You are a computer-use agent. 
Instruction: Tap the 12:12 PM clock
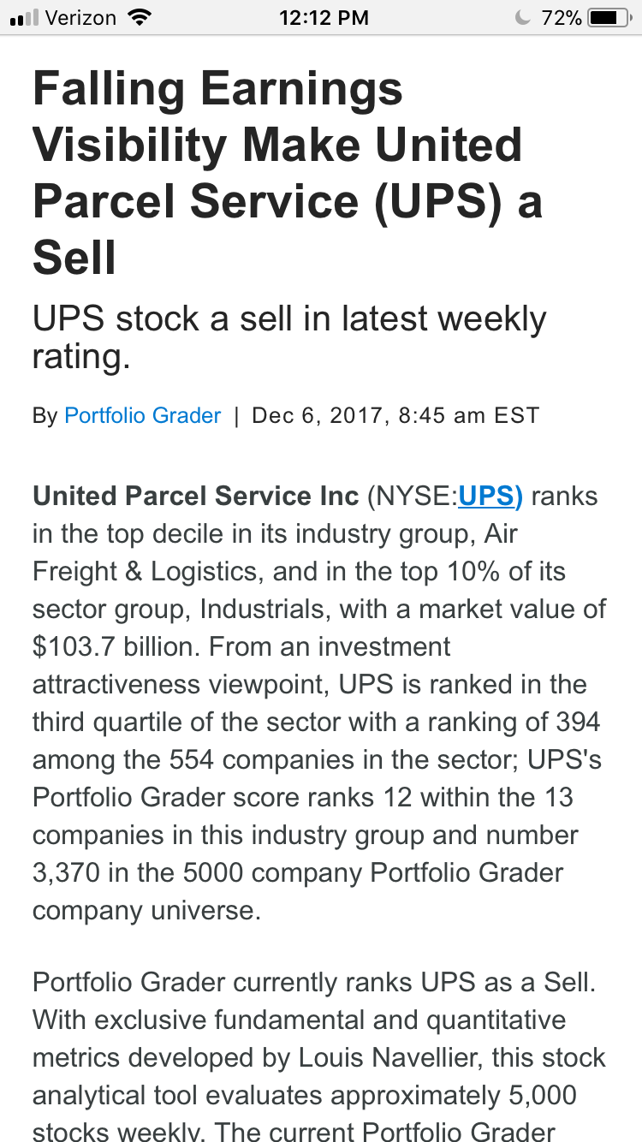324,17
